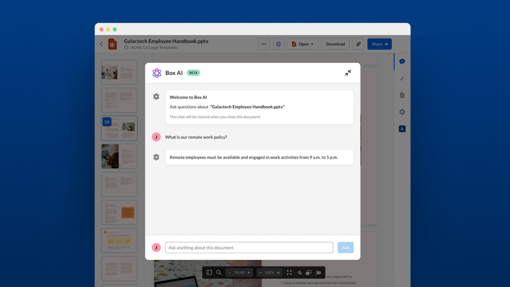This screenshot has height=287, width=510.
Task: Toggle thumbnails sidebar in bottom toolbar
Action: click(x=209, y=272)
